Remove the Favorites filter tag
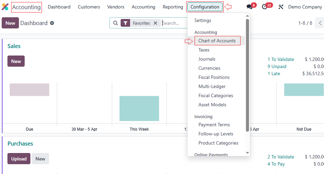324x174 pixels. click(x=155, y=23)
